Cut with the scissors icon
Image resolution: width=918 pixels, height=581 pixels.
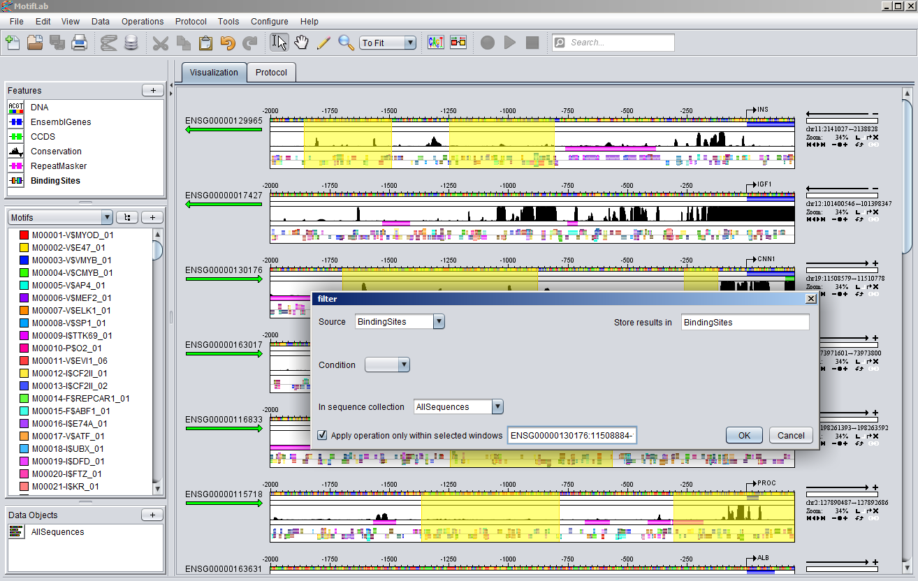point(161,43)
